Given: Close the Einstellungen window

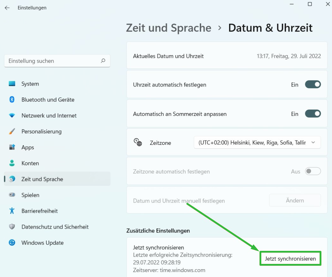Looking at the screenshot, I should [328, 4].
